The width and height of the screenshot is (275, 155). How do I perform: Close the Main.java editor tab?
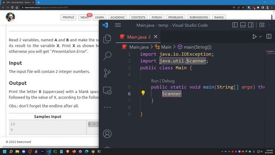pyautogui.click(x=156, y=37)
